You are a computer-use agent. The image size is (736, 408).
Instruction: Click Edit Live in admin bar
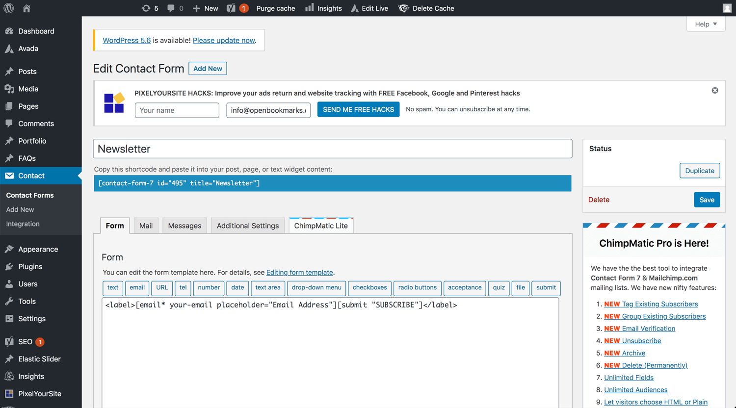(x=369, y=8)
